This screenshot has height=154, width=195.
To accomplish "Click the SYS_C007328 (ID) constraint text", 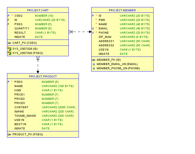I will click(25, 49).
